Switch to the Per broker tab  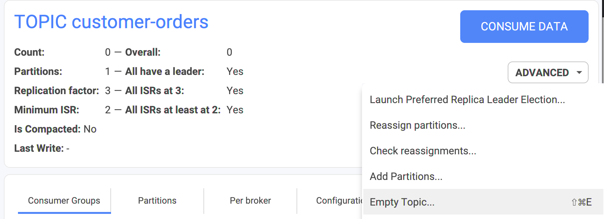coord(250,201)
